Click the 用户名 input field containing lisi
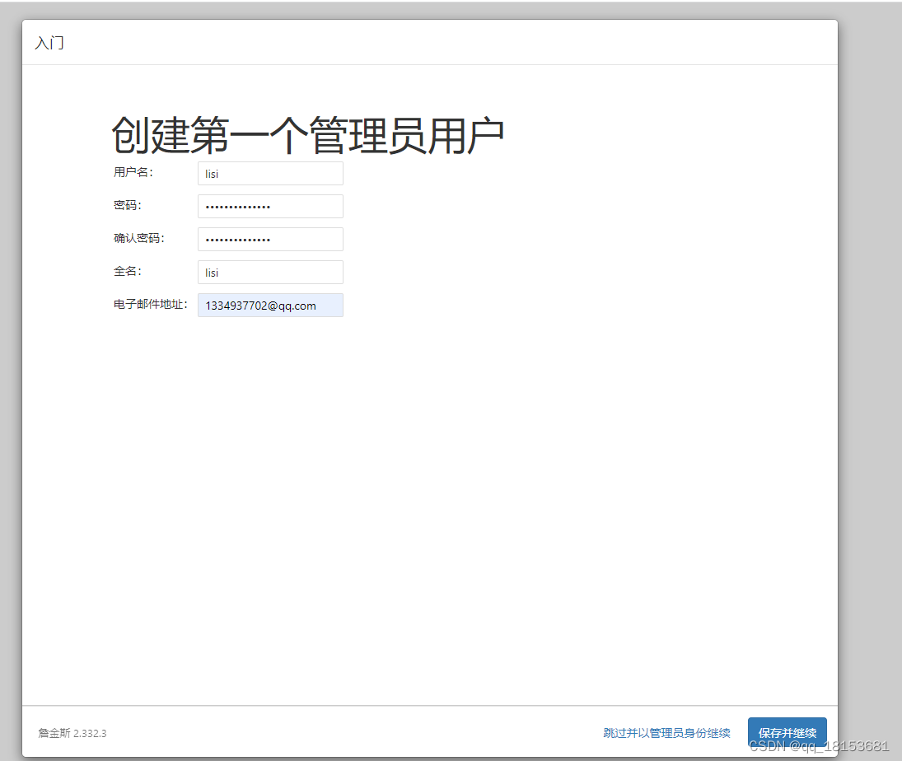Viewport: 902px width, 761px height. click(270, 173)
